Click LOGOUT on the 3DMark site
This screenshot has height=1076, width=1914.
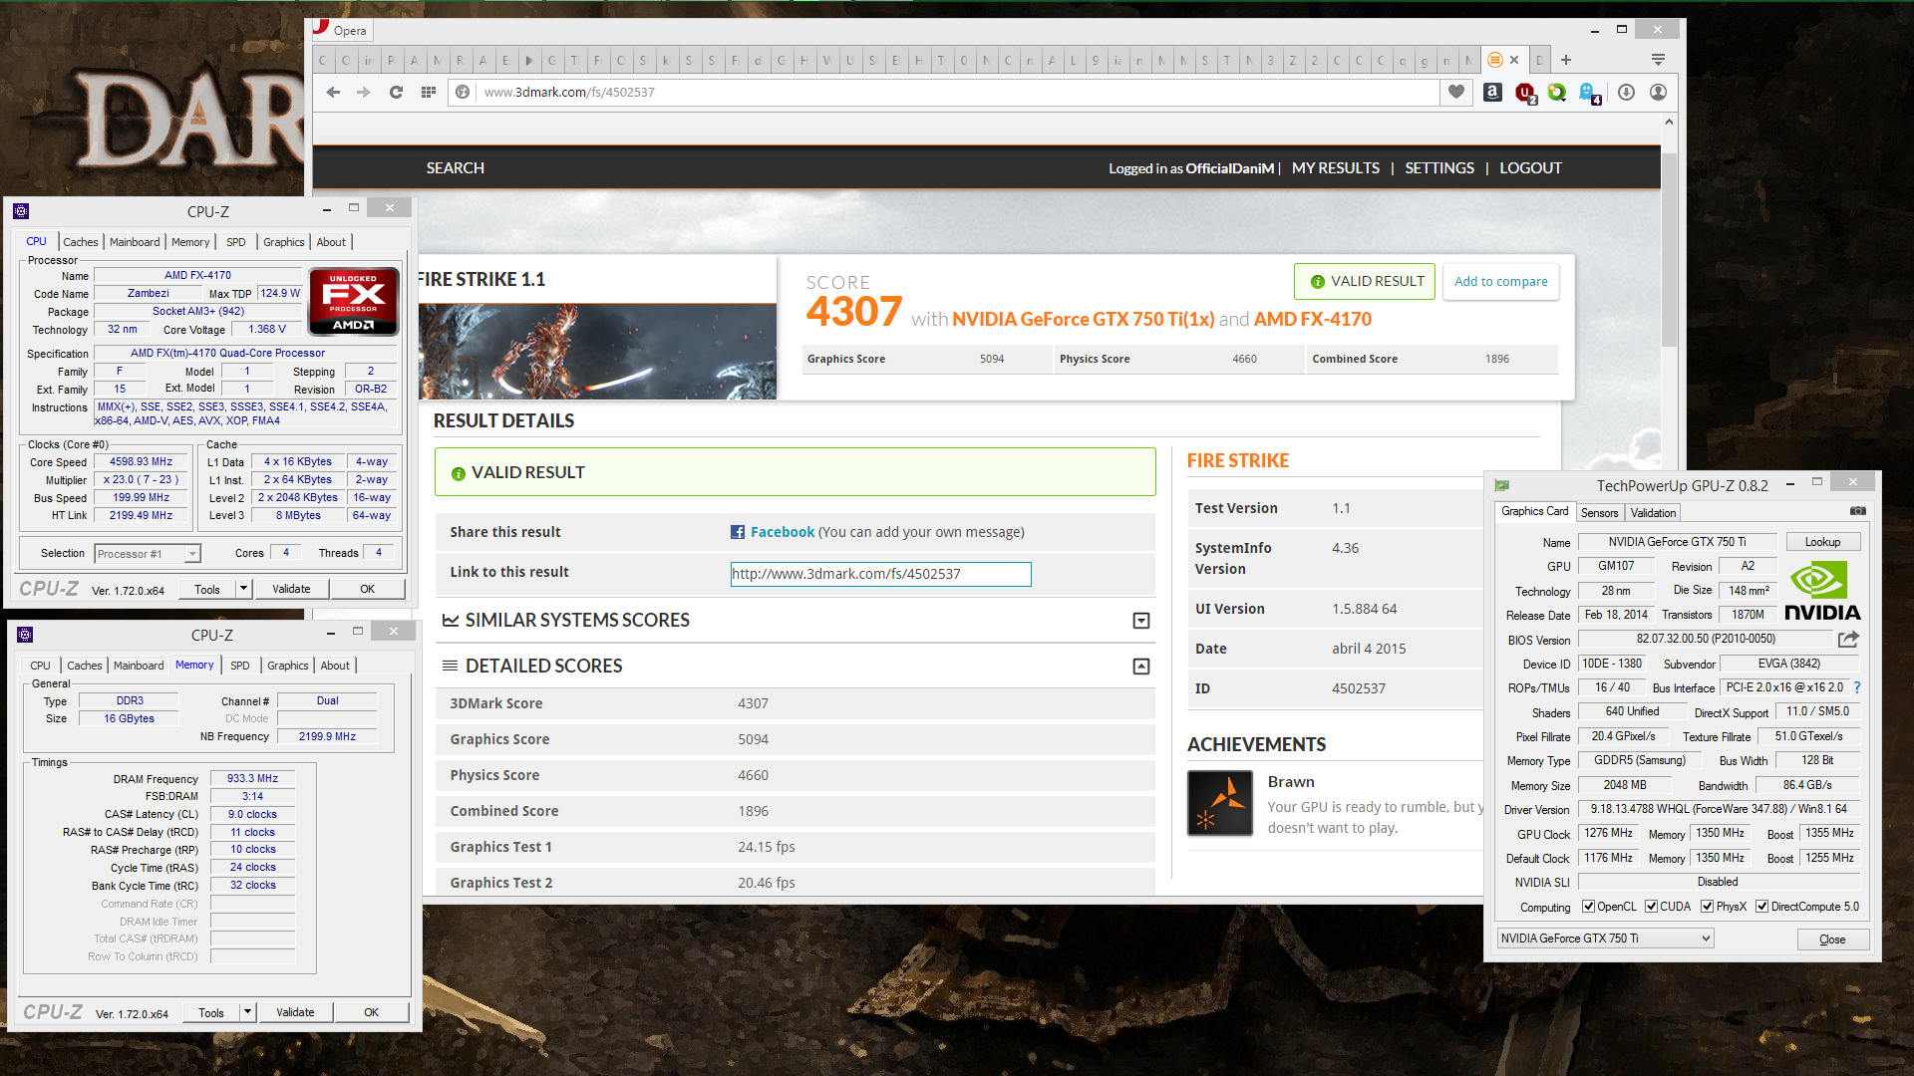click(1530, 168)
